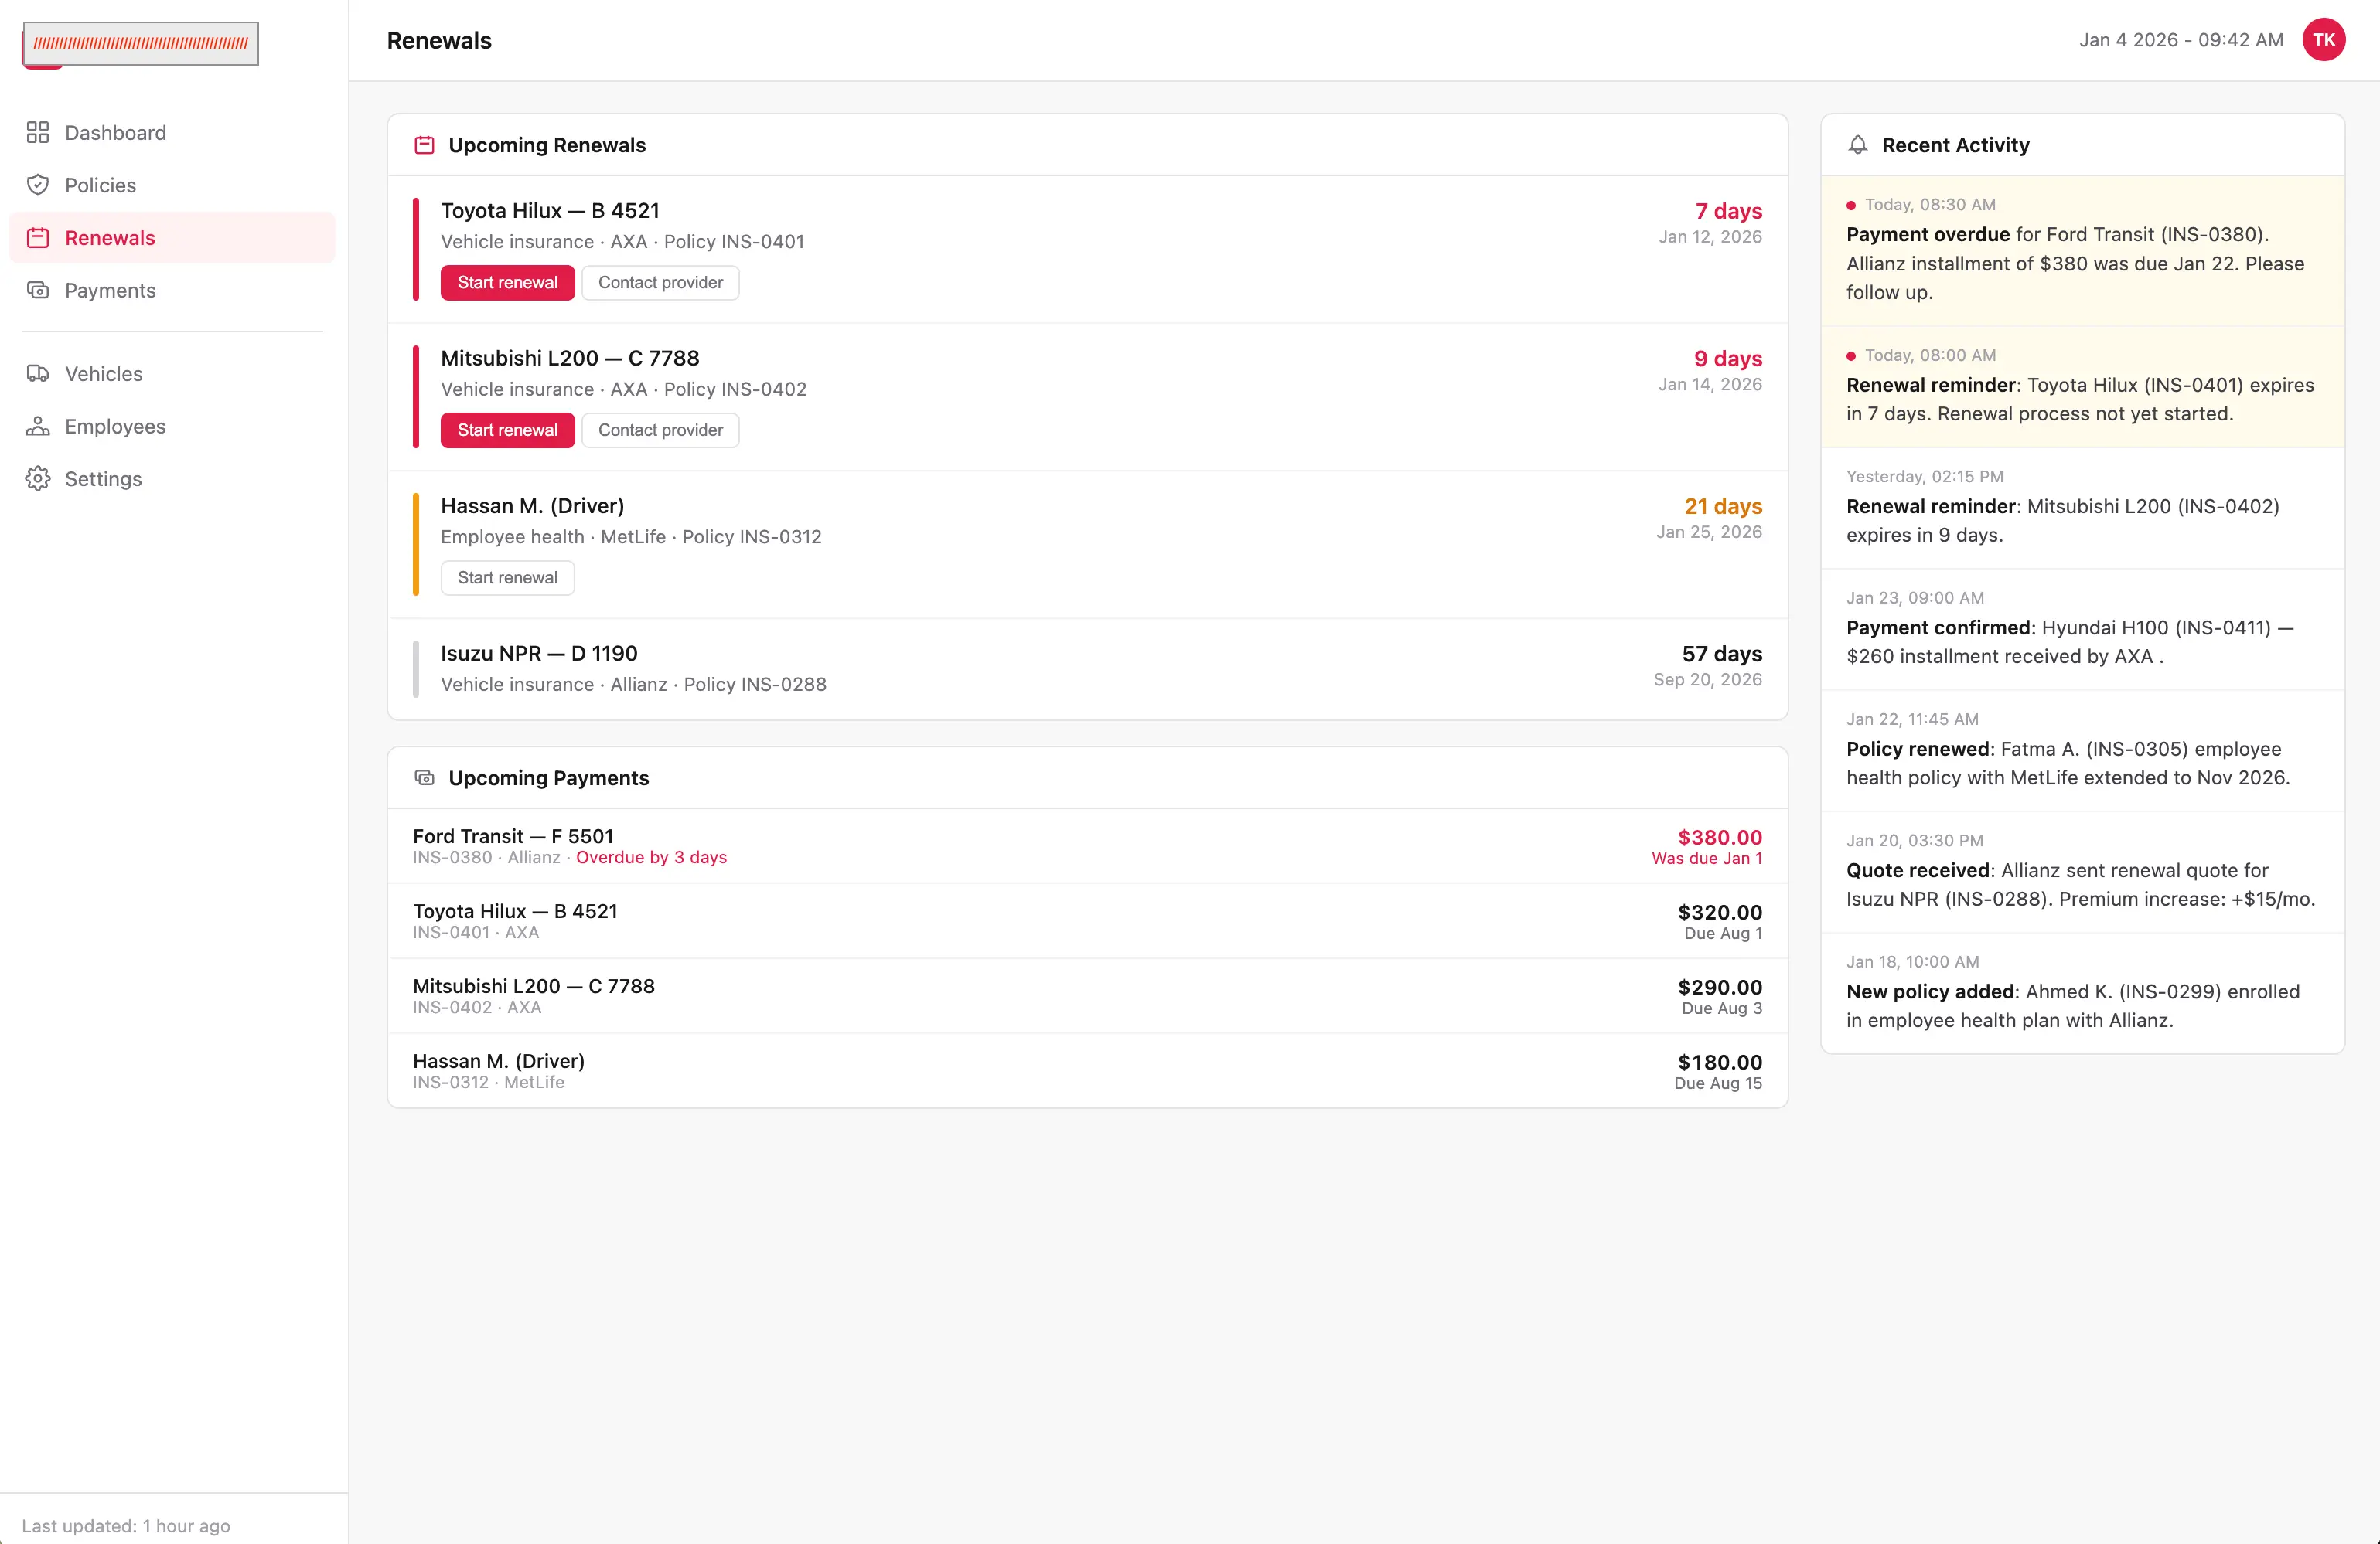Click the Dashboard grid icon
Image resolution: width=2380 pixels, height=1544 pixels.
(38, 133)
